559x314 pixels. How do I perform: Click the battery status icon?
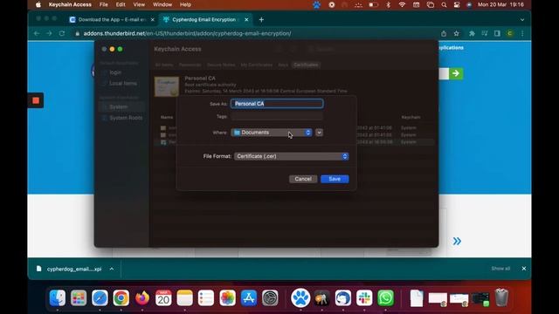pos(373,4)
